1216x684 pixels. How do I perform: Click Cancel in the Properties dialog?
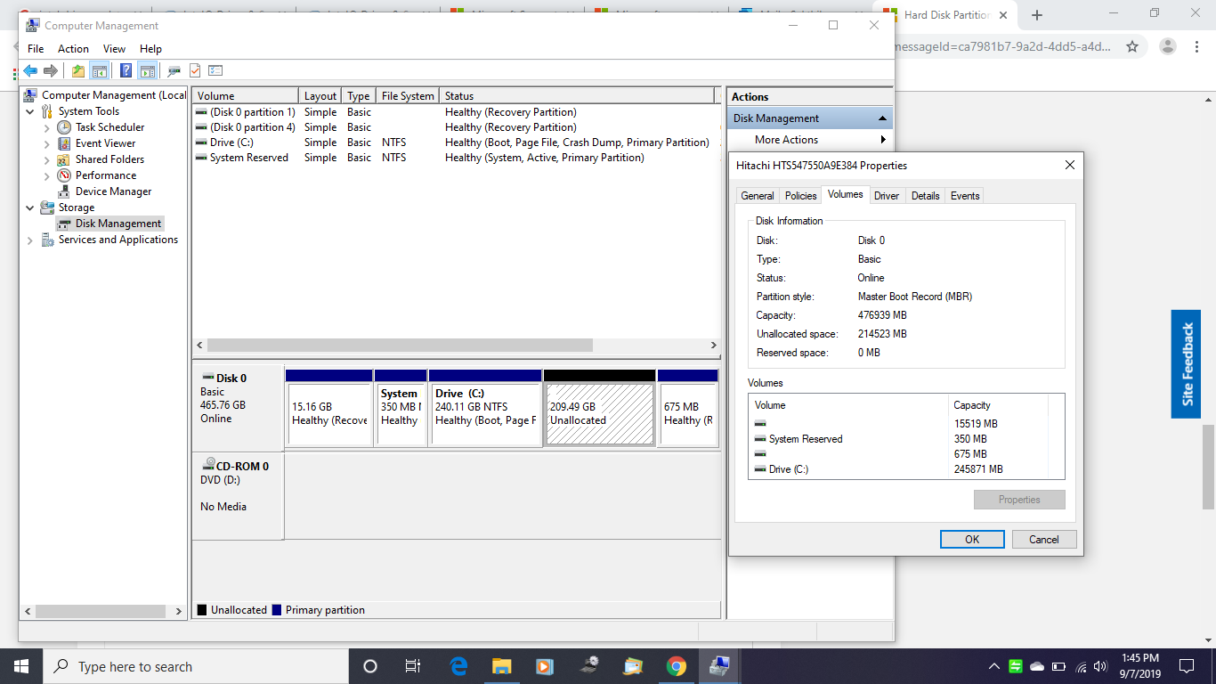click(x=1044, y=539)
